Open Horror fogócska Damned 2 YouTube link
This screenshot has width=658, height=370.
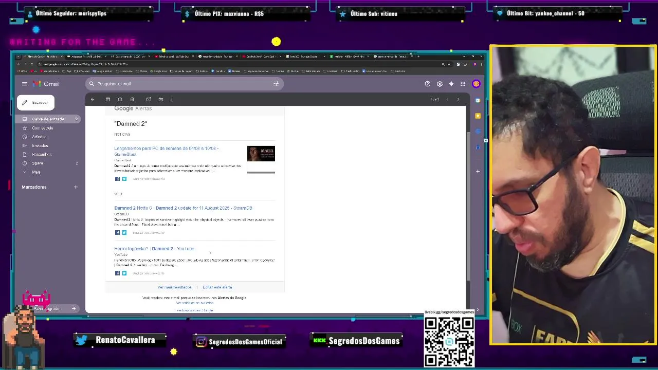click(x=154, y=249)
